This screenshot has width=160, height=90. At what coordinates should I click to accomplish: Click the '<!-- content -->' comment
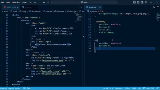click(x=35, y=52)
